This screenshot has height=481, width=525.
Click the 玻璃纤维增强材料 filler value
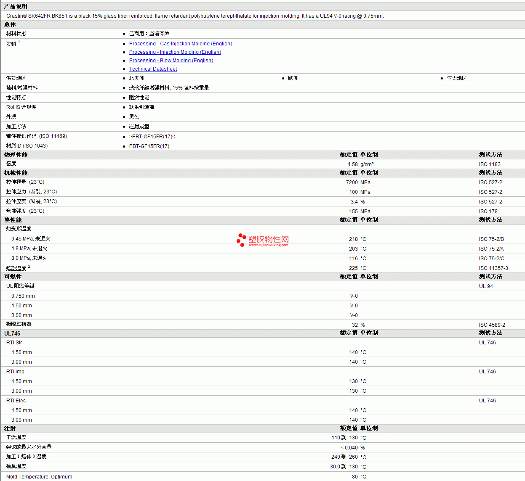click(x=169, y=88)
